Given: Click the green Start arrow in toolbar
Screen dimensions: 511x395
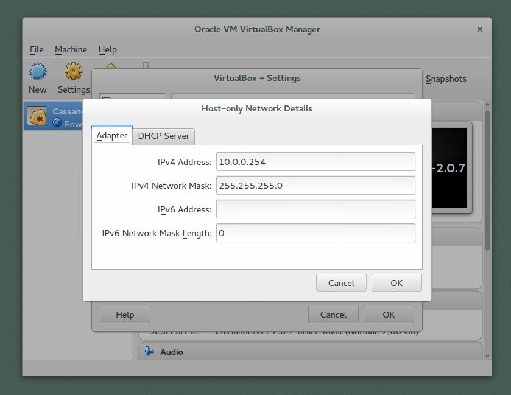Looking at the screenshot, I should click(111, 65).
